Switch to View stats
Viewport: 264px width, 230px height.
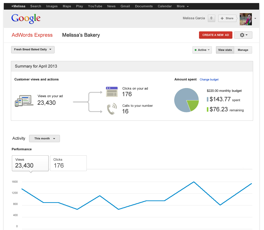click(225, 50)
